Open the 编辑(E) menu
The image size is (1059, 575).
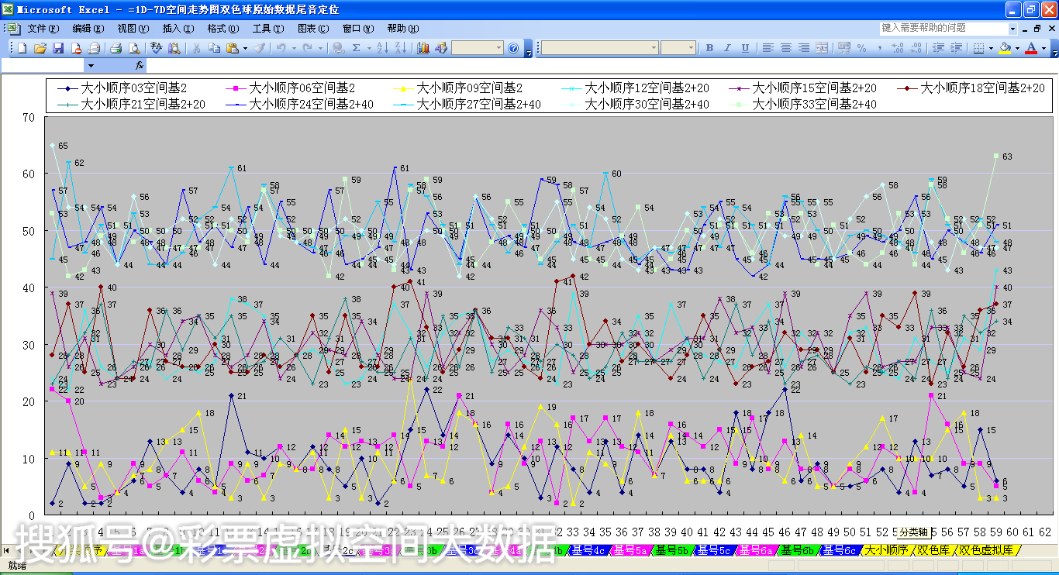point(88,29)
